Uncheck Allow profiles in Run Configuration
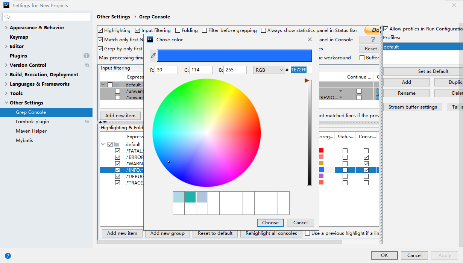This screenshot has height=263, width=463. pos(386,29)
